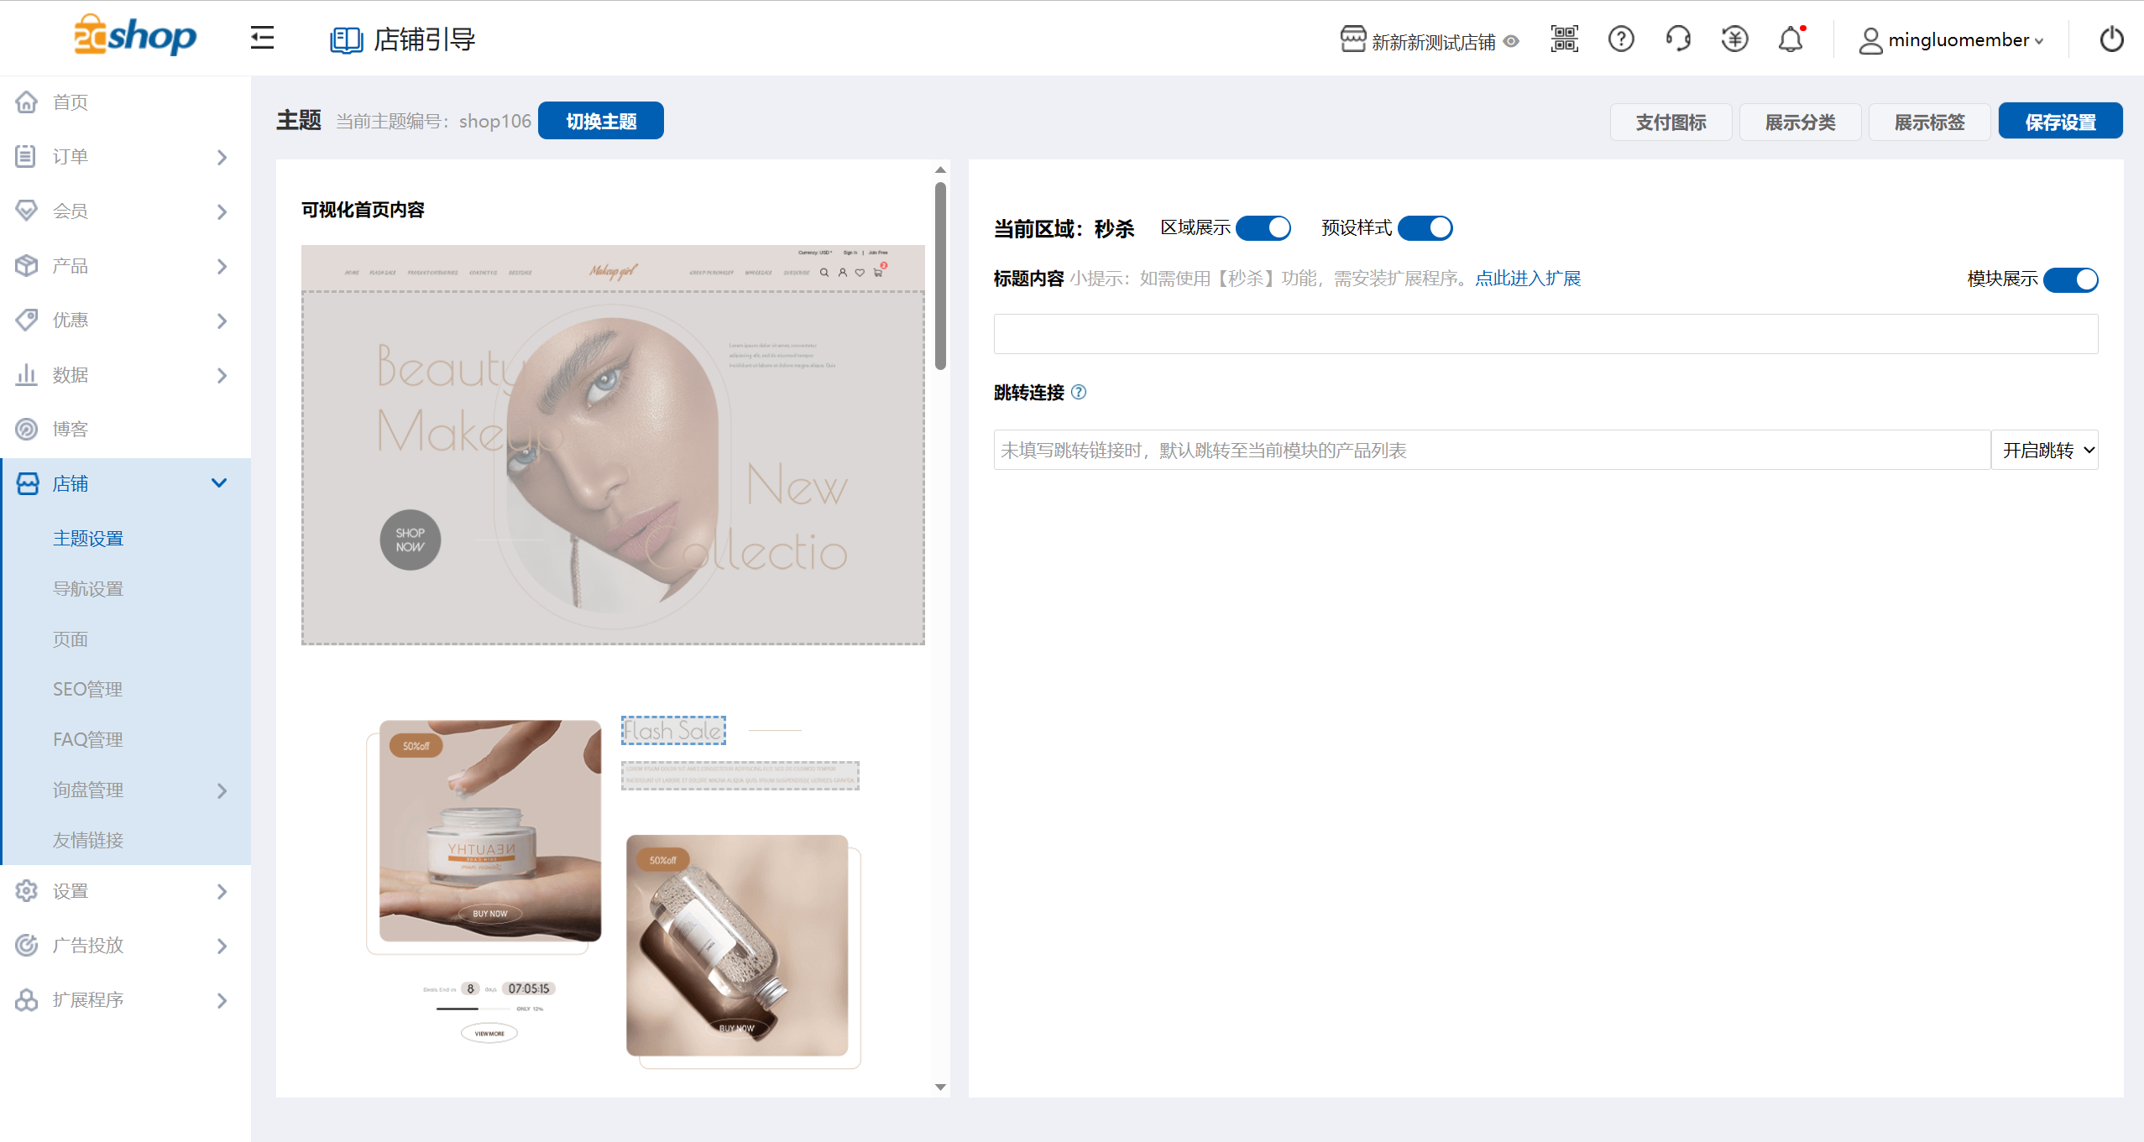Expand the 订单 menu chevron
Screen dimensions: 2144x1142
pyautogui.click(x=222, y=157)
